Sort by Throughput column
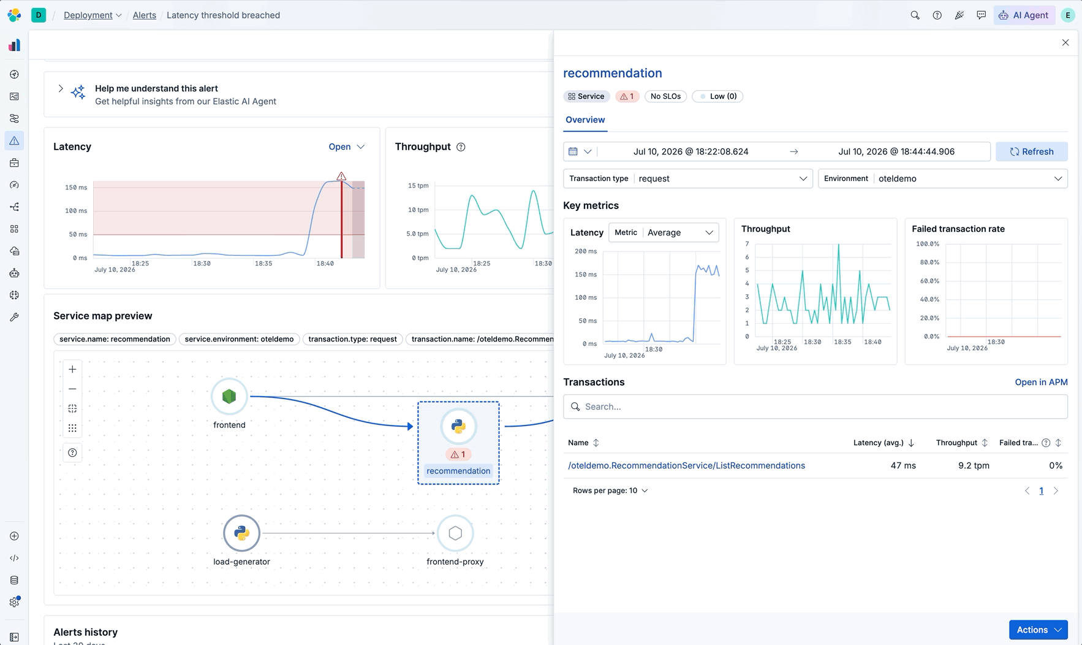This screenshot has width=1082, height=645. coord(962,443)
